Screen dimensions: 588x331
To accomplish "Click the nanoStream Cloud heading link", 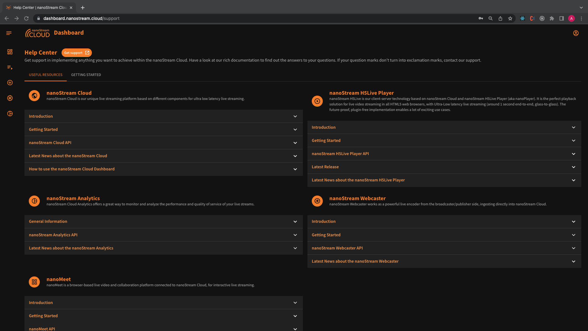I will tap(69, 93).
